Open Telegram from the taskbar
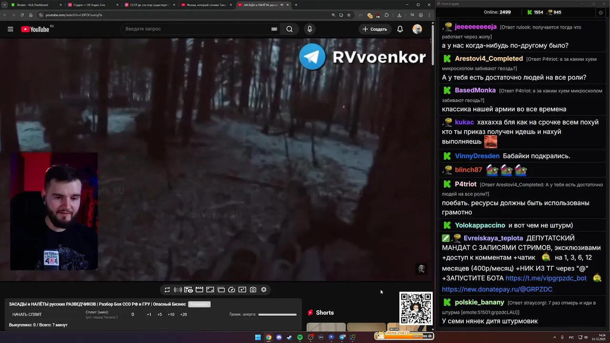 pyautogui.click(x=342, y=337)
